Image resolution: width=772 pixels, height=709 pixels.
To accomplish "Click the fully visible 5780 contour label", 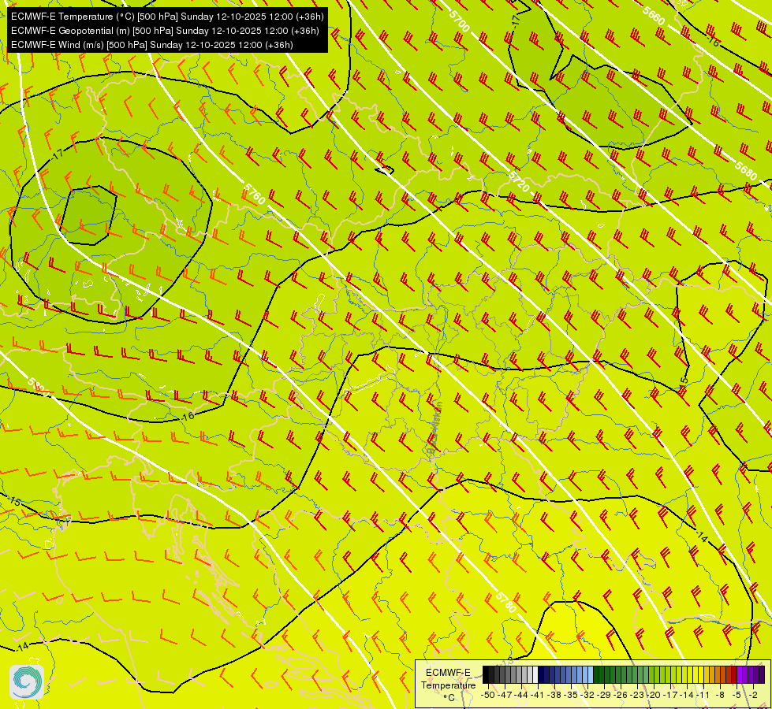I will click(507, 603).
